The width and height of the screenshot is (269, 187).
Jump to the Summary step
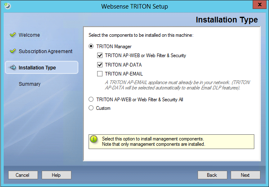pos(29,84)
